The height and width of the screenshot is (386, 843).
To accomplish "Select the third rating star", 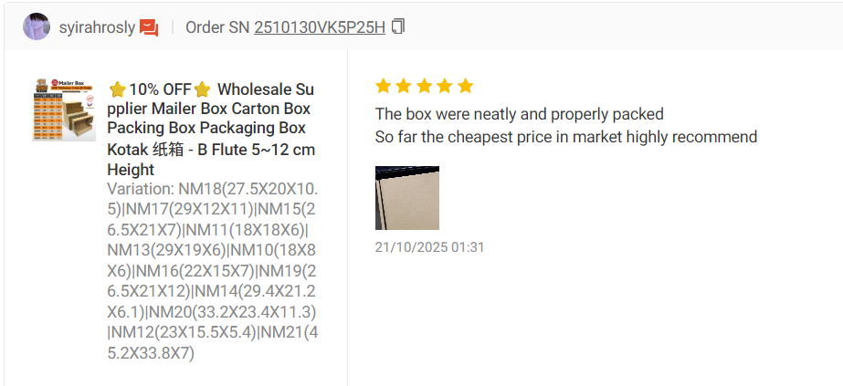I will pos(425,86).
